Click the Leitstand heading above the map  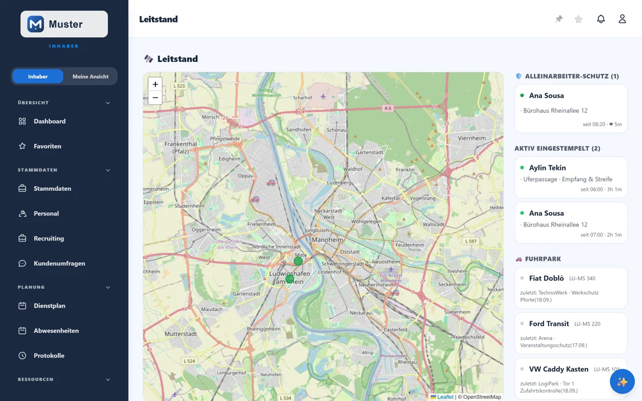tap(171, 59)
